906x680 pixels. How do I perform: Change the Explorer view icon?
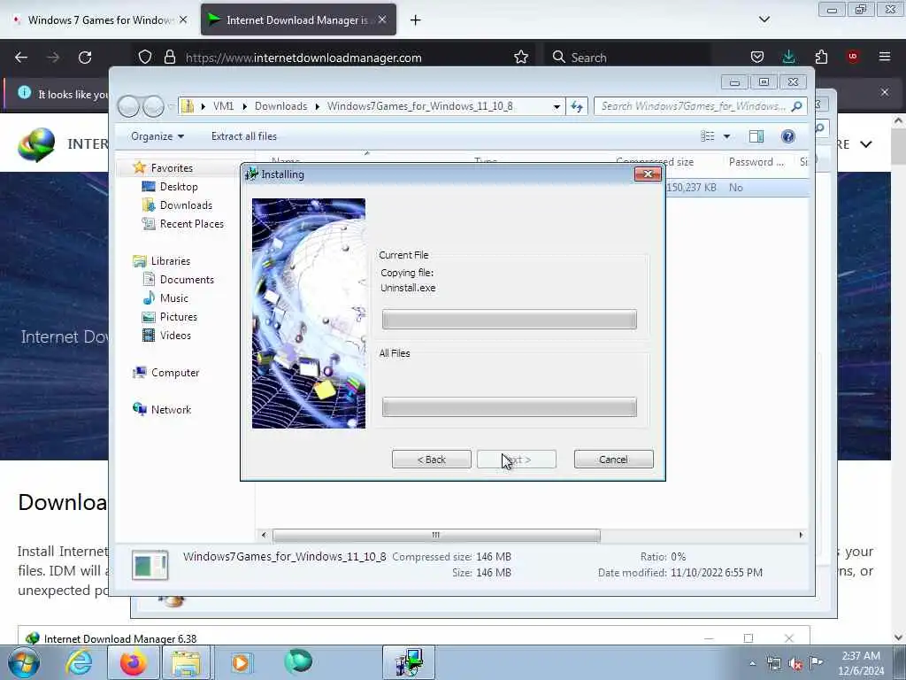click(707, 136)
